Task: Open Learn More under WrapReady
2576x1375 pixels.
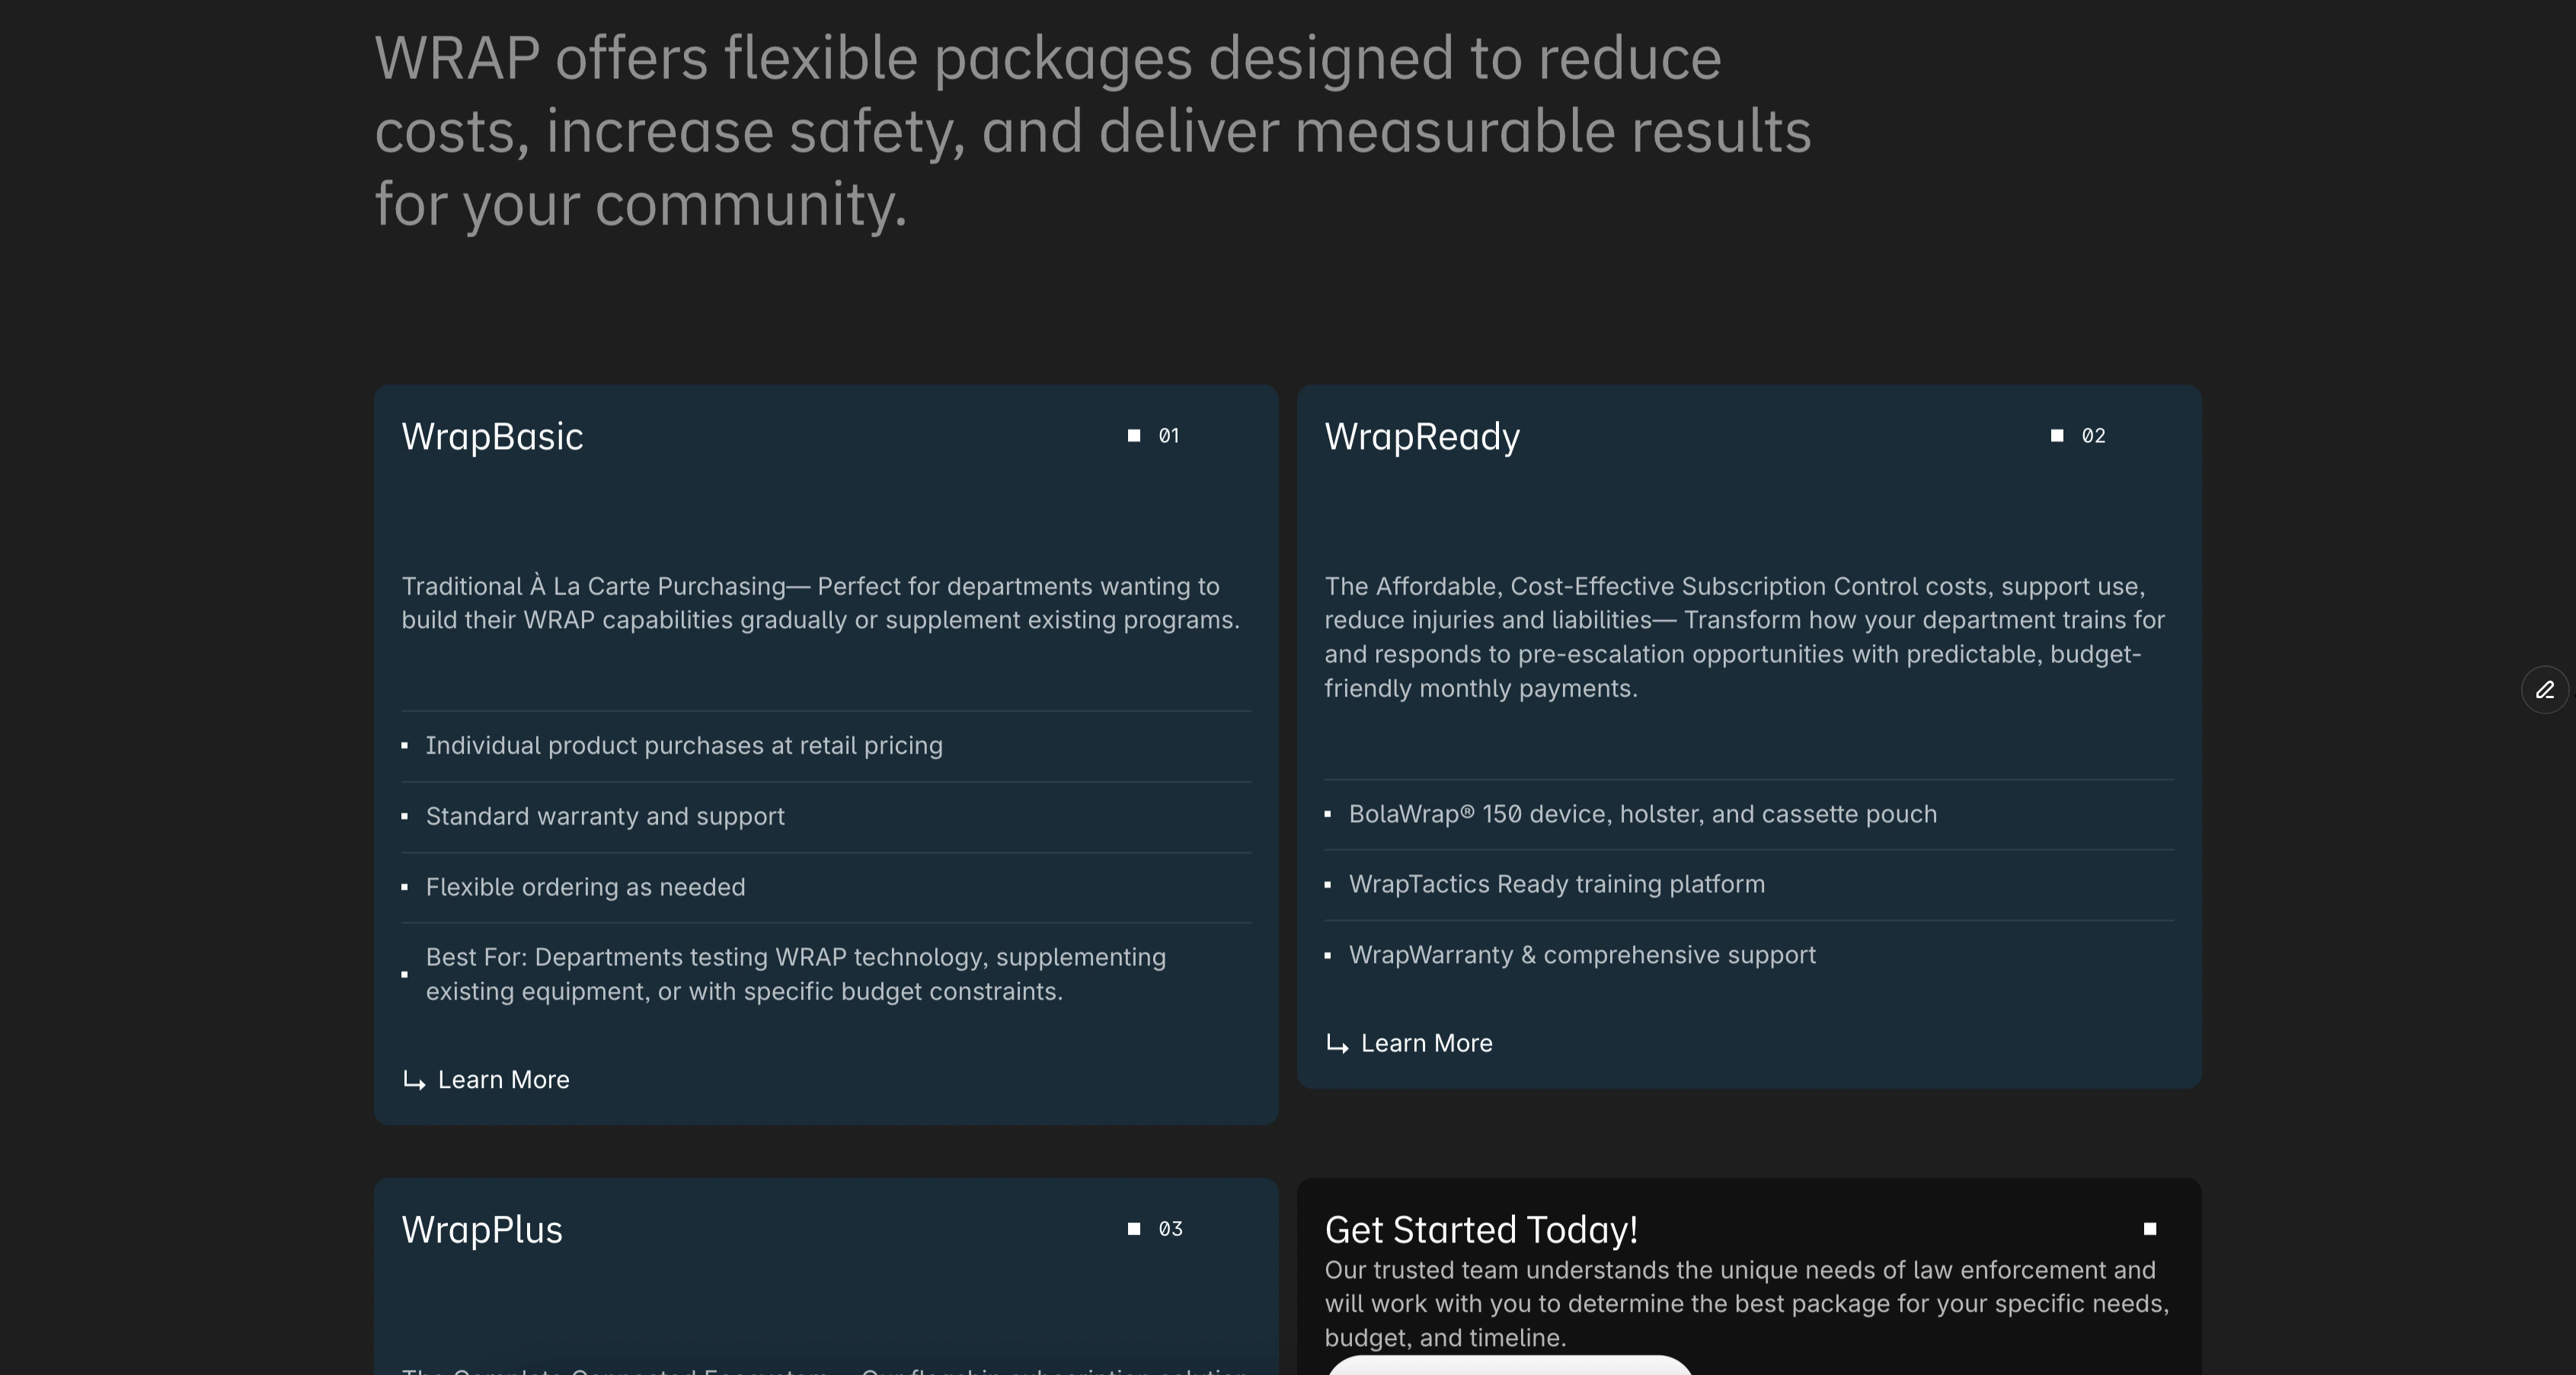Action: click(1426, 1043)
